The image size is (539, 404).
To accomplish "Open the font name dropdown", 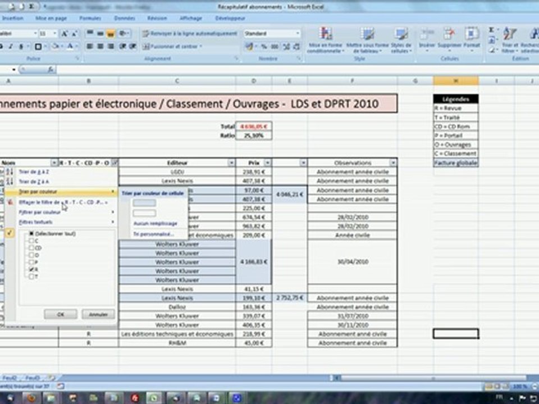I will 35,34.
